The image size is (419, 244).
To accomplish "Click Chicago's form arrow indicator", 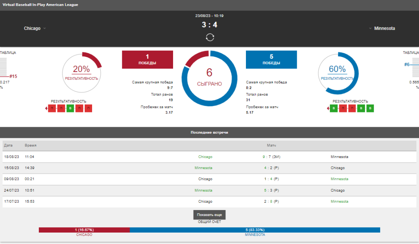I will point(46,109).
